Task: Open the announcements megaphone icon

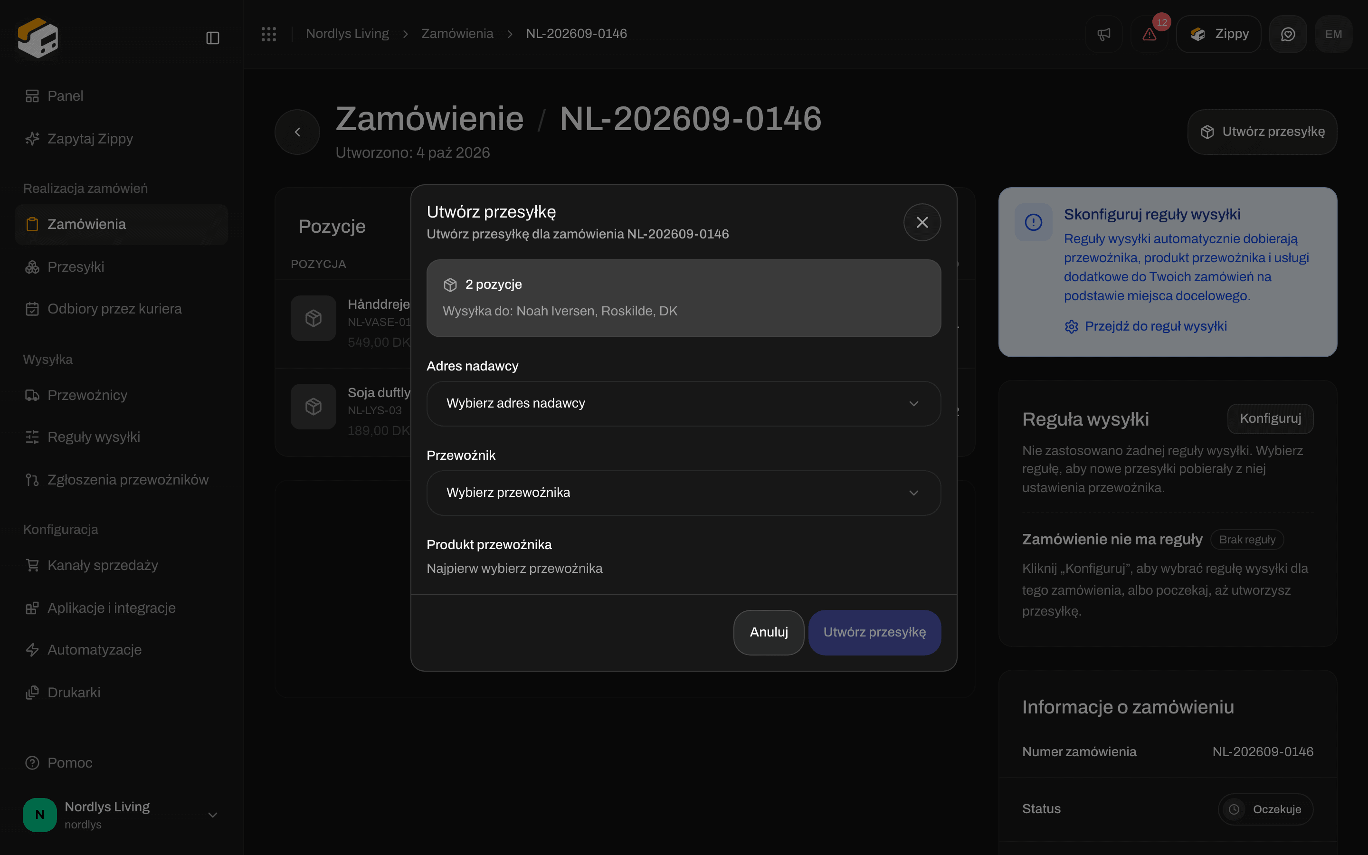Action: (x=1103, y=34)
